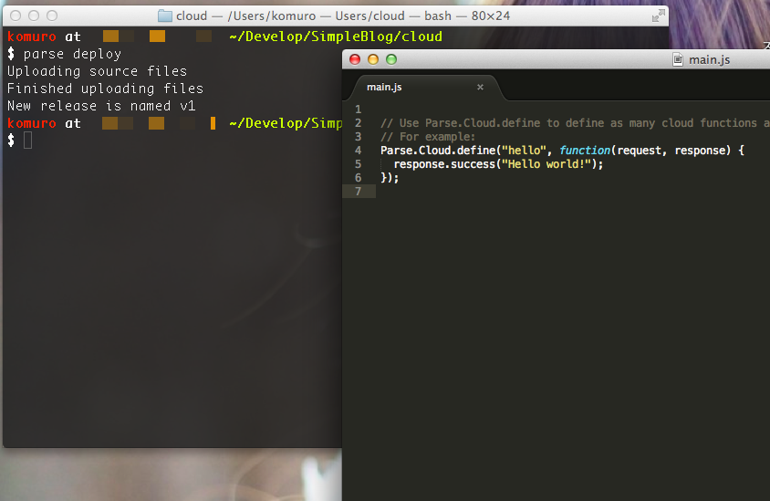Image resolution: width=770 pixels, height=501 pixels.
Task: Click the main.js document icon in title bar
Action: point(677,59)
